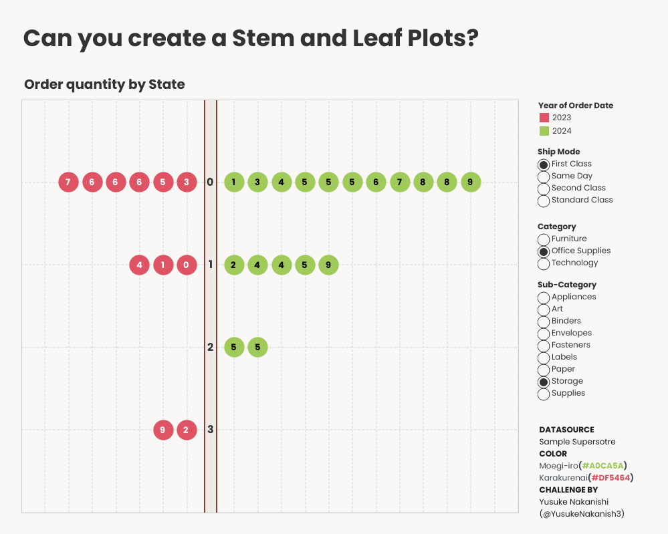Click the red leaf circle labeled 7
The height and width of the screenshot is (534, 668).
pos(68,182)
